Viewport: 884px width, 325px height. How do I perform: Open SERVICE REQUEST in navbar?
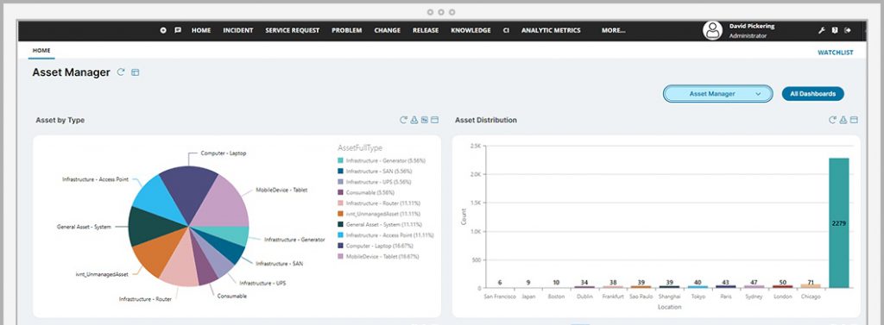coord(293,30)
